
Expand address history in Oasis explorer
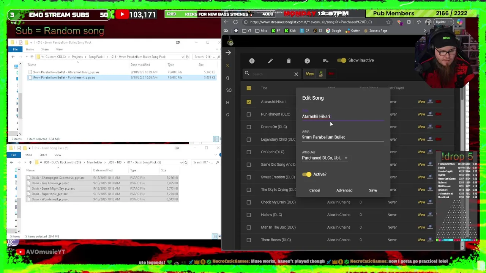(181, 162)
